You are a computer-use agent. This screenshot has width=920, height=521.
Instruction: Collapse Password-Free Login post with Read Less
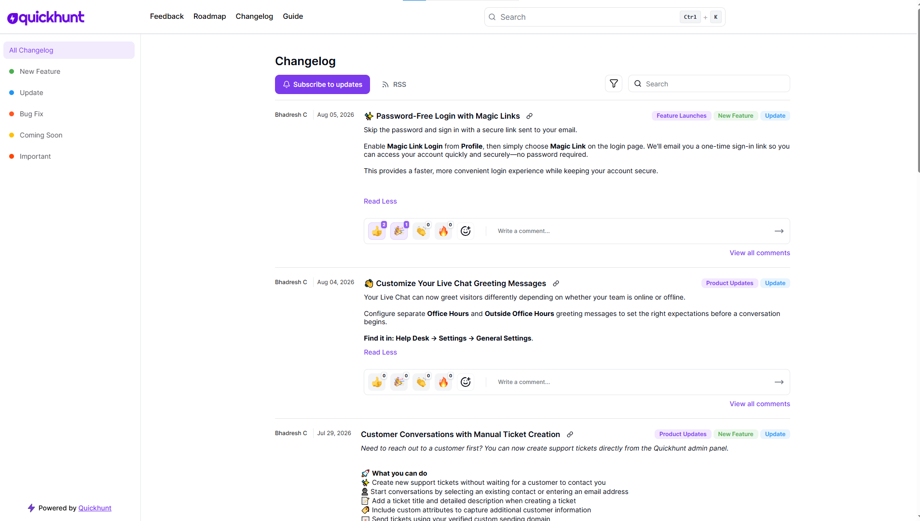coord(380,201)
